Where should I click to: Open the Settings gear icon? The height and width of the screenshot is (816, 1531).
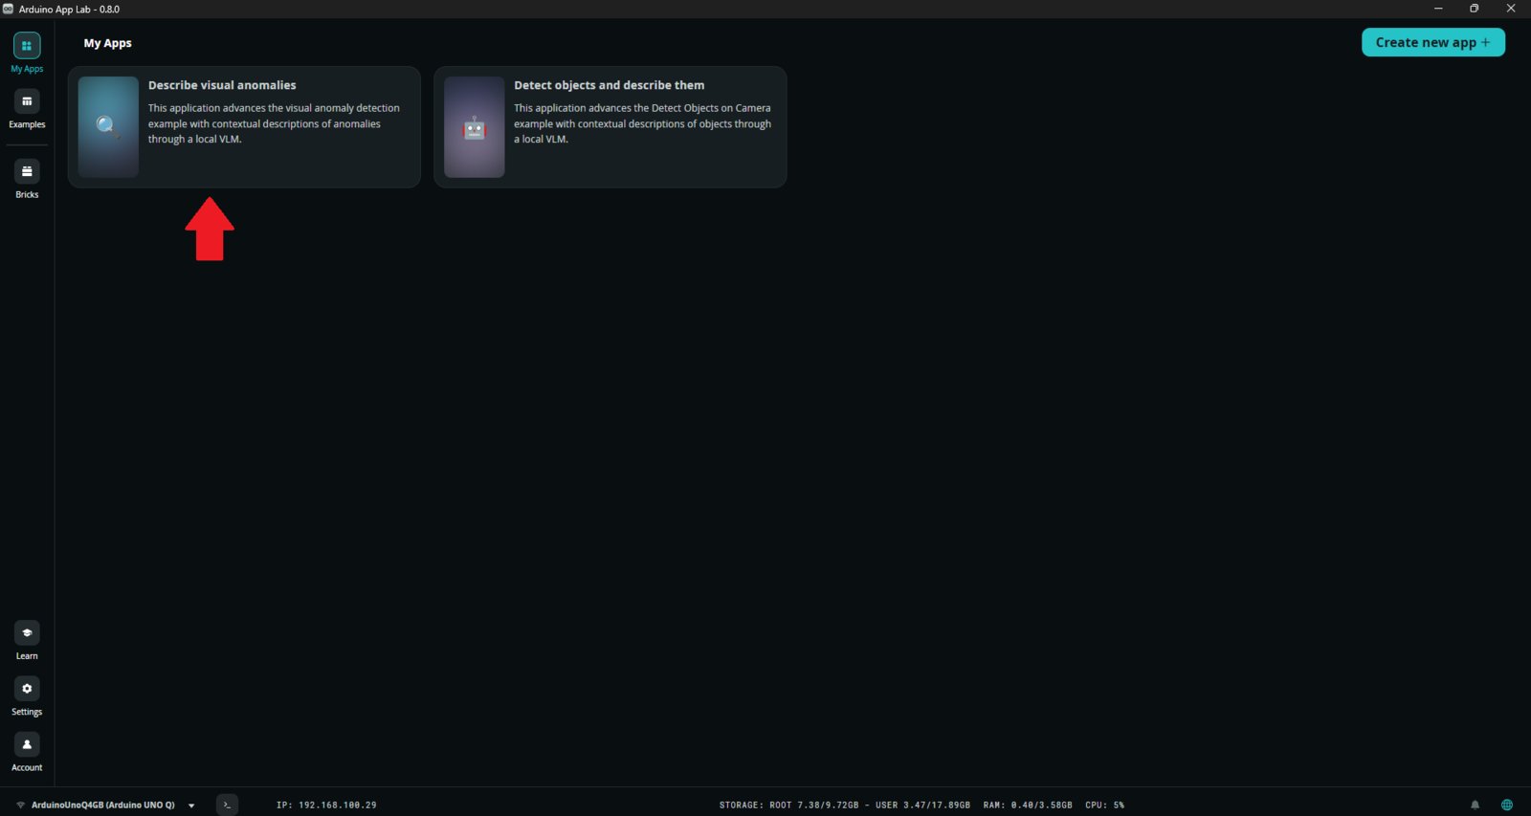point(27,689)
